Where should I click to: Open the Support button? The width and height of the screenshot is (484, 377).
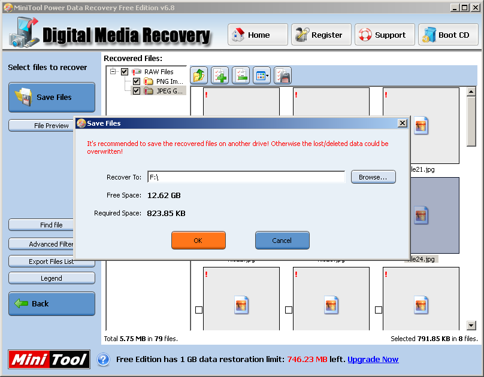point(385,35)
